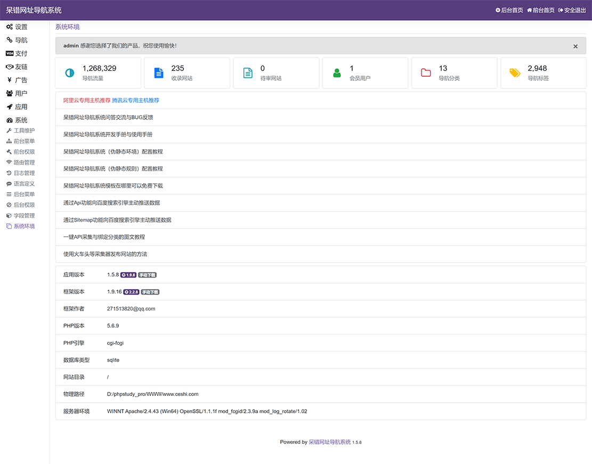Dismiss the admin welcome alert banner
The width and height of the screenshot is (592, 464).
pyautogui.click(x=575, y=46)
